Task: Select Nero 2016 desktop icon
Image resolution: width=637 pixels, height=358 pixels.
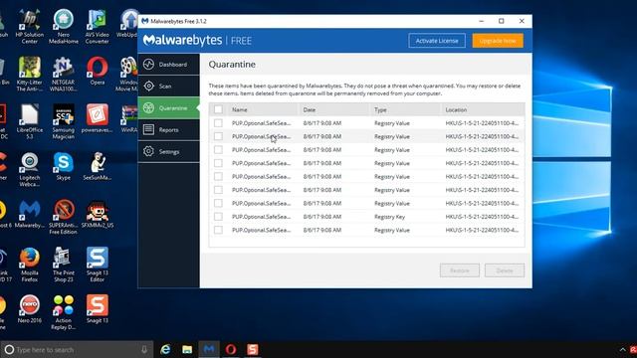Action: click(x=30, y=309)
